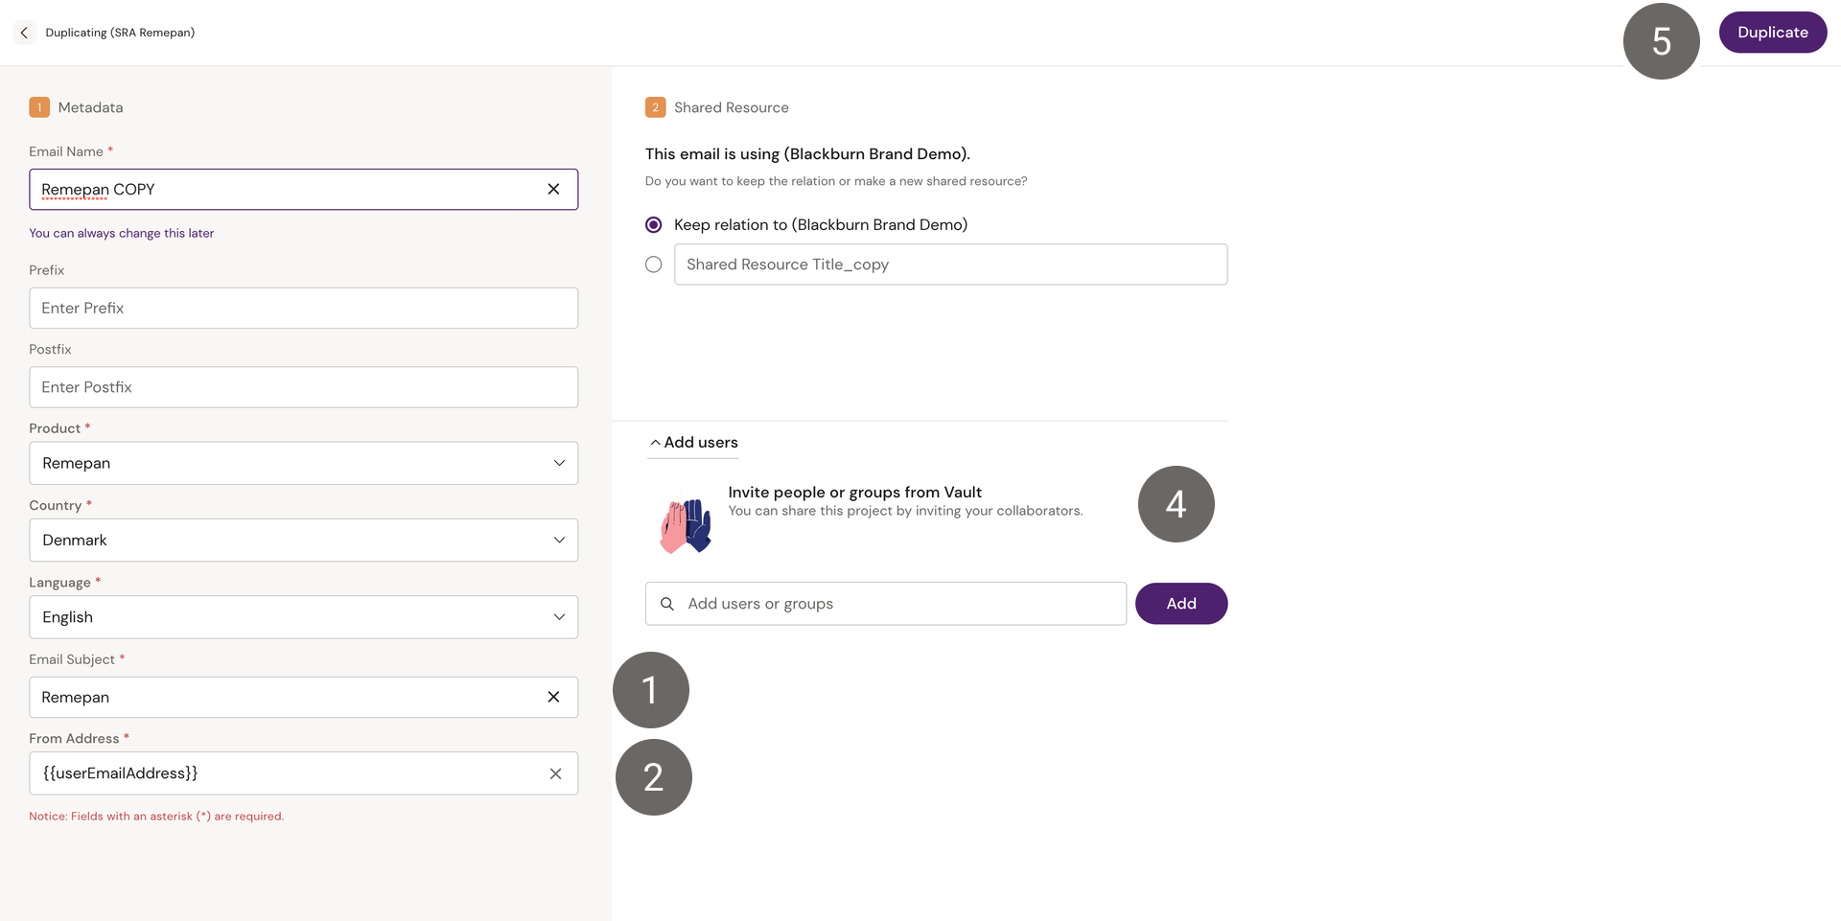Click the Add button for users
This screenshot has width=1841, height=921.
tap(1180, 604)
